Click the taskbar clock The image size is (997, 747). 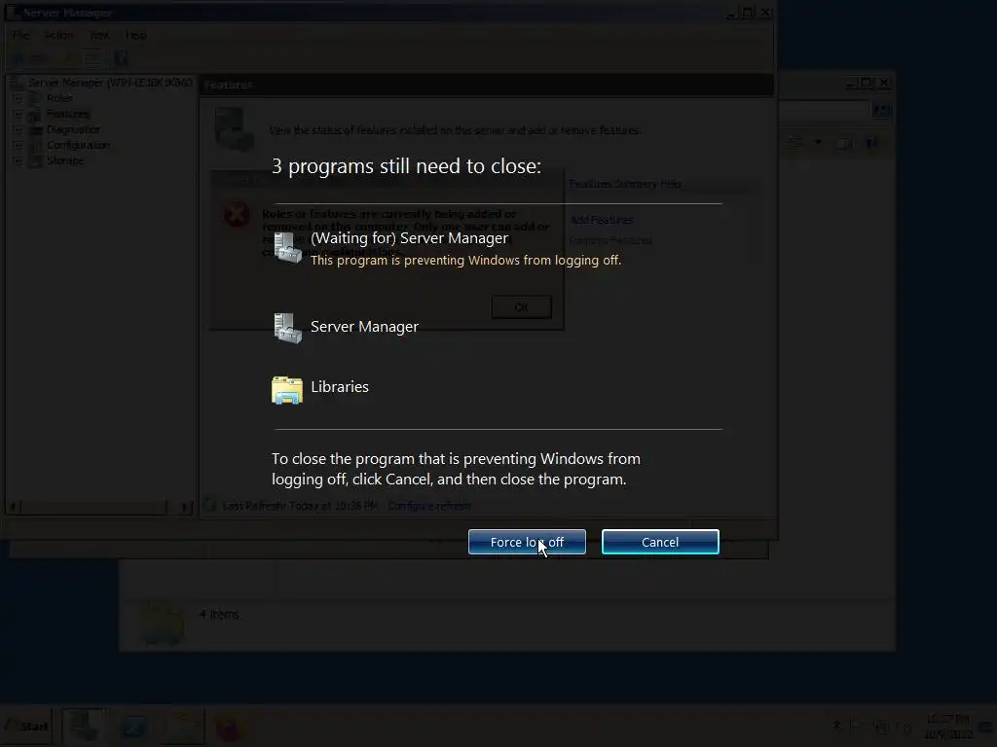coord(948,727)
